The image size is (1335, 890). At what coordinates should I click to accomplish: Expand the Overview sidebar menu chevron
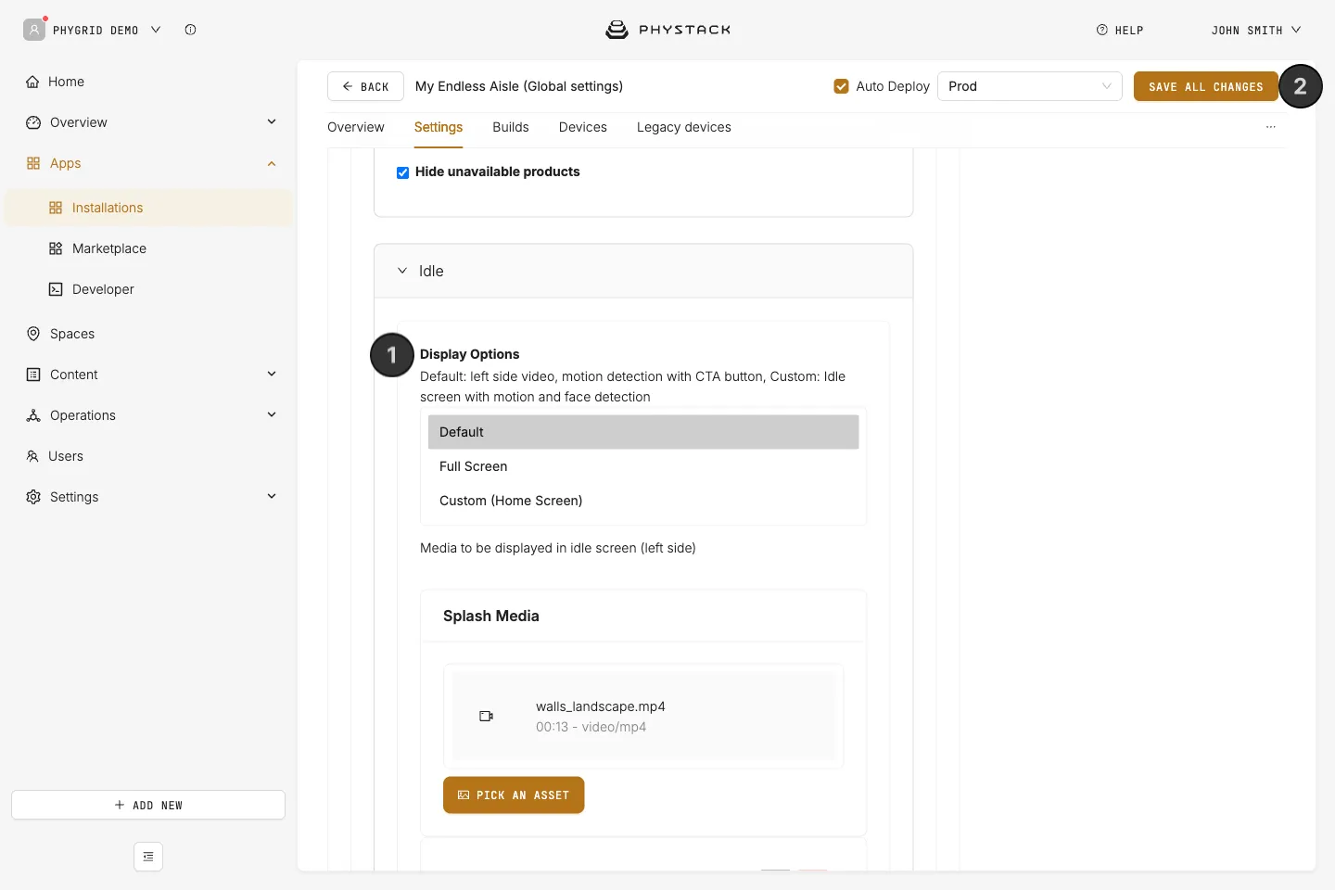pyautogui.click(x=272, y=121)
